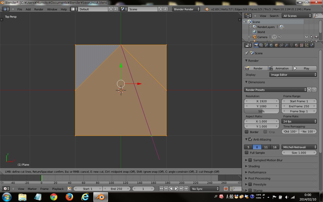The width and height of the screenshot is (323, 202).
Task: Click the outliner search magnifier icon
Action: click(316, 16)
